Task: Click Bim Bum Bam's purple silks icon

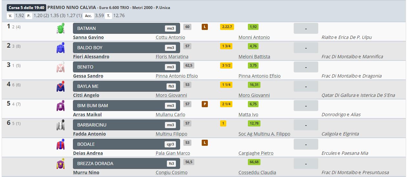Action: coord(60,106)
